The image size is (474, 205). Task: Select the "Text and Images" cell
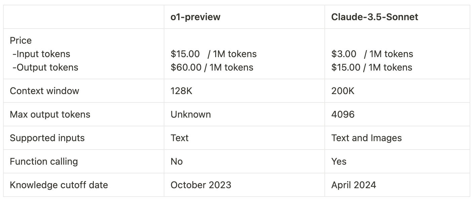pyautogui.click(x=366, y=138)
